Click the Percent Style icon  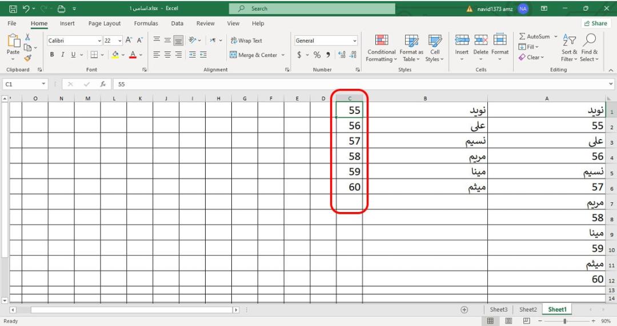pos(316,55)
